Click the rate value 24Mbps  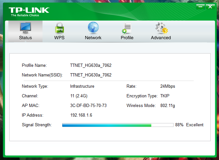click(x=167, y=86)
